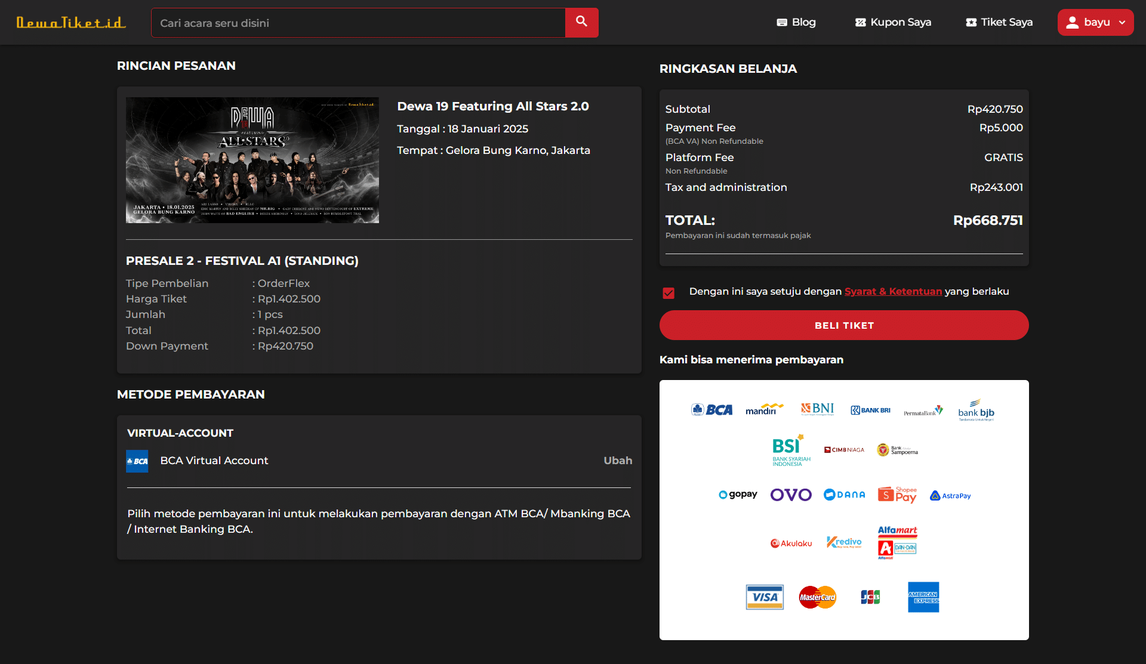Click the subtotal value Rp420.750
This screenshot has width=1146, height=664.
point(995,109)
